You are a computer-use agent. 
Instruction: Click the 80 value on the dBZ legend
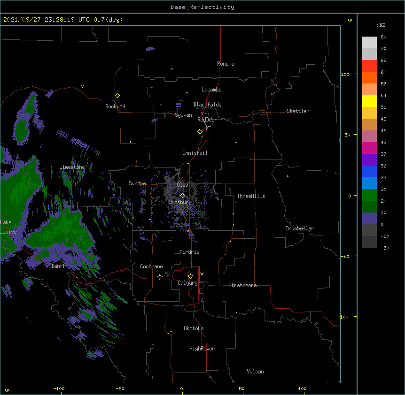tap(383, 37)
